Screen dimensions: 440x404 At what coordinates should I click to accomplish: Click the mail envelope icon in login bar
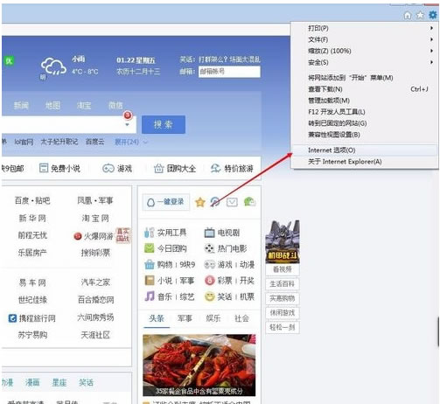point(232,202)
